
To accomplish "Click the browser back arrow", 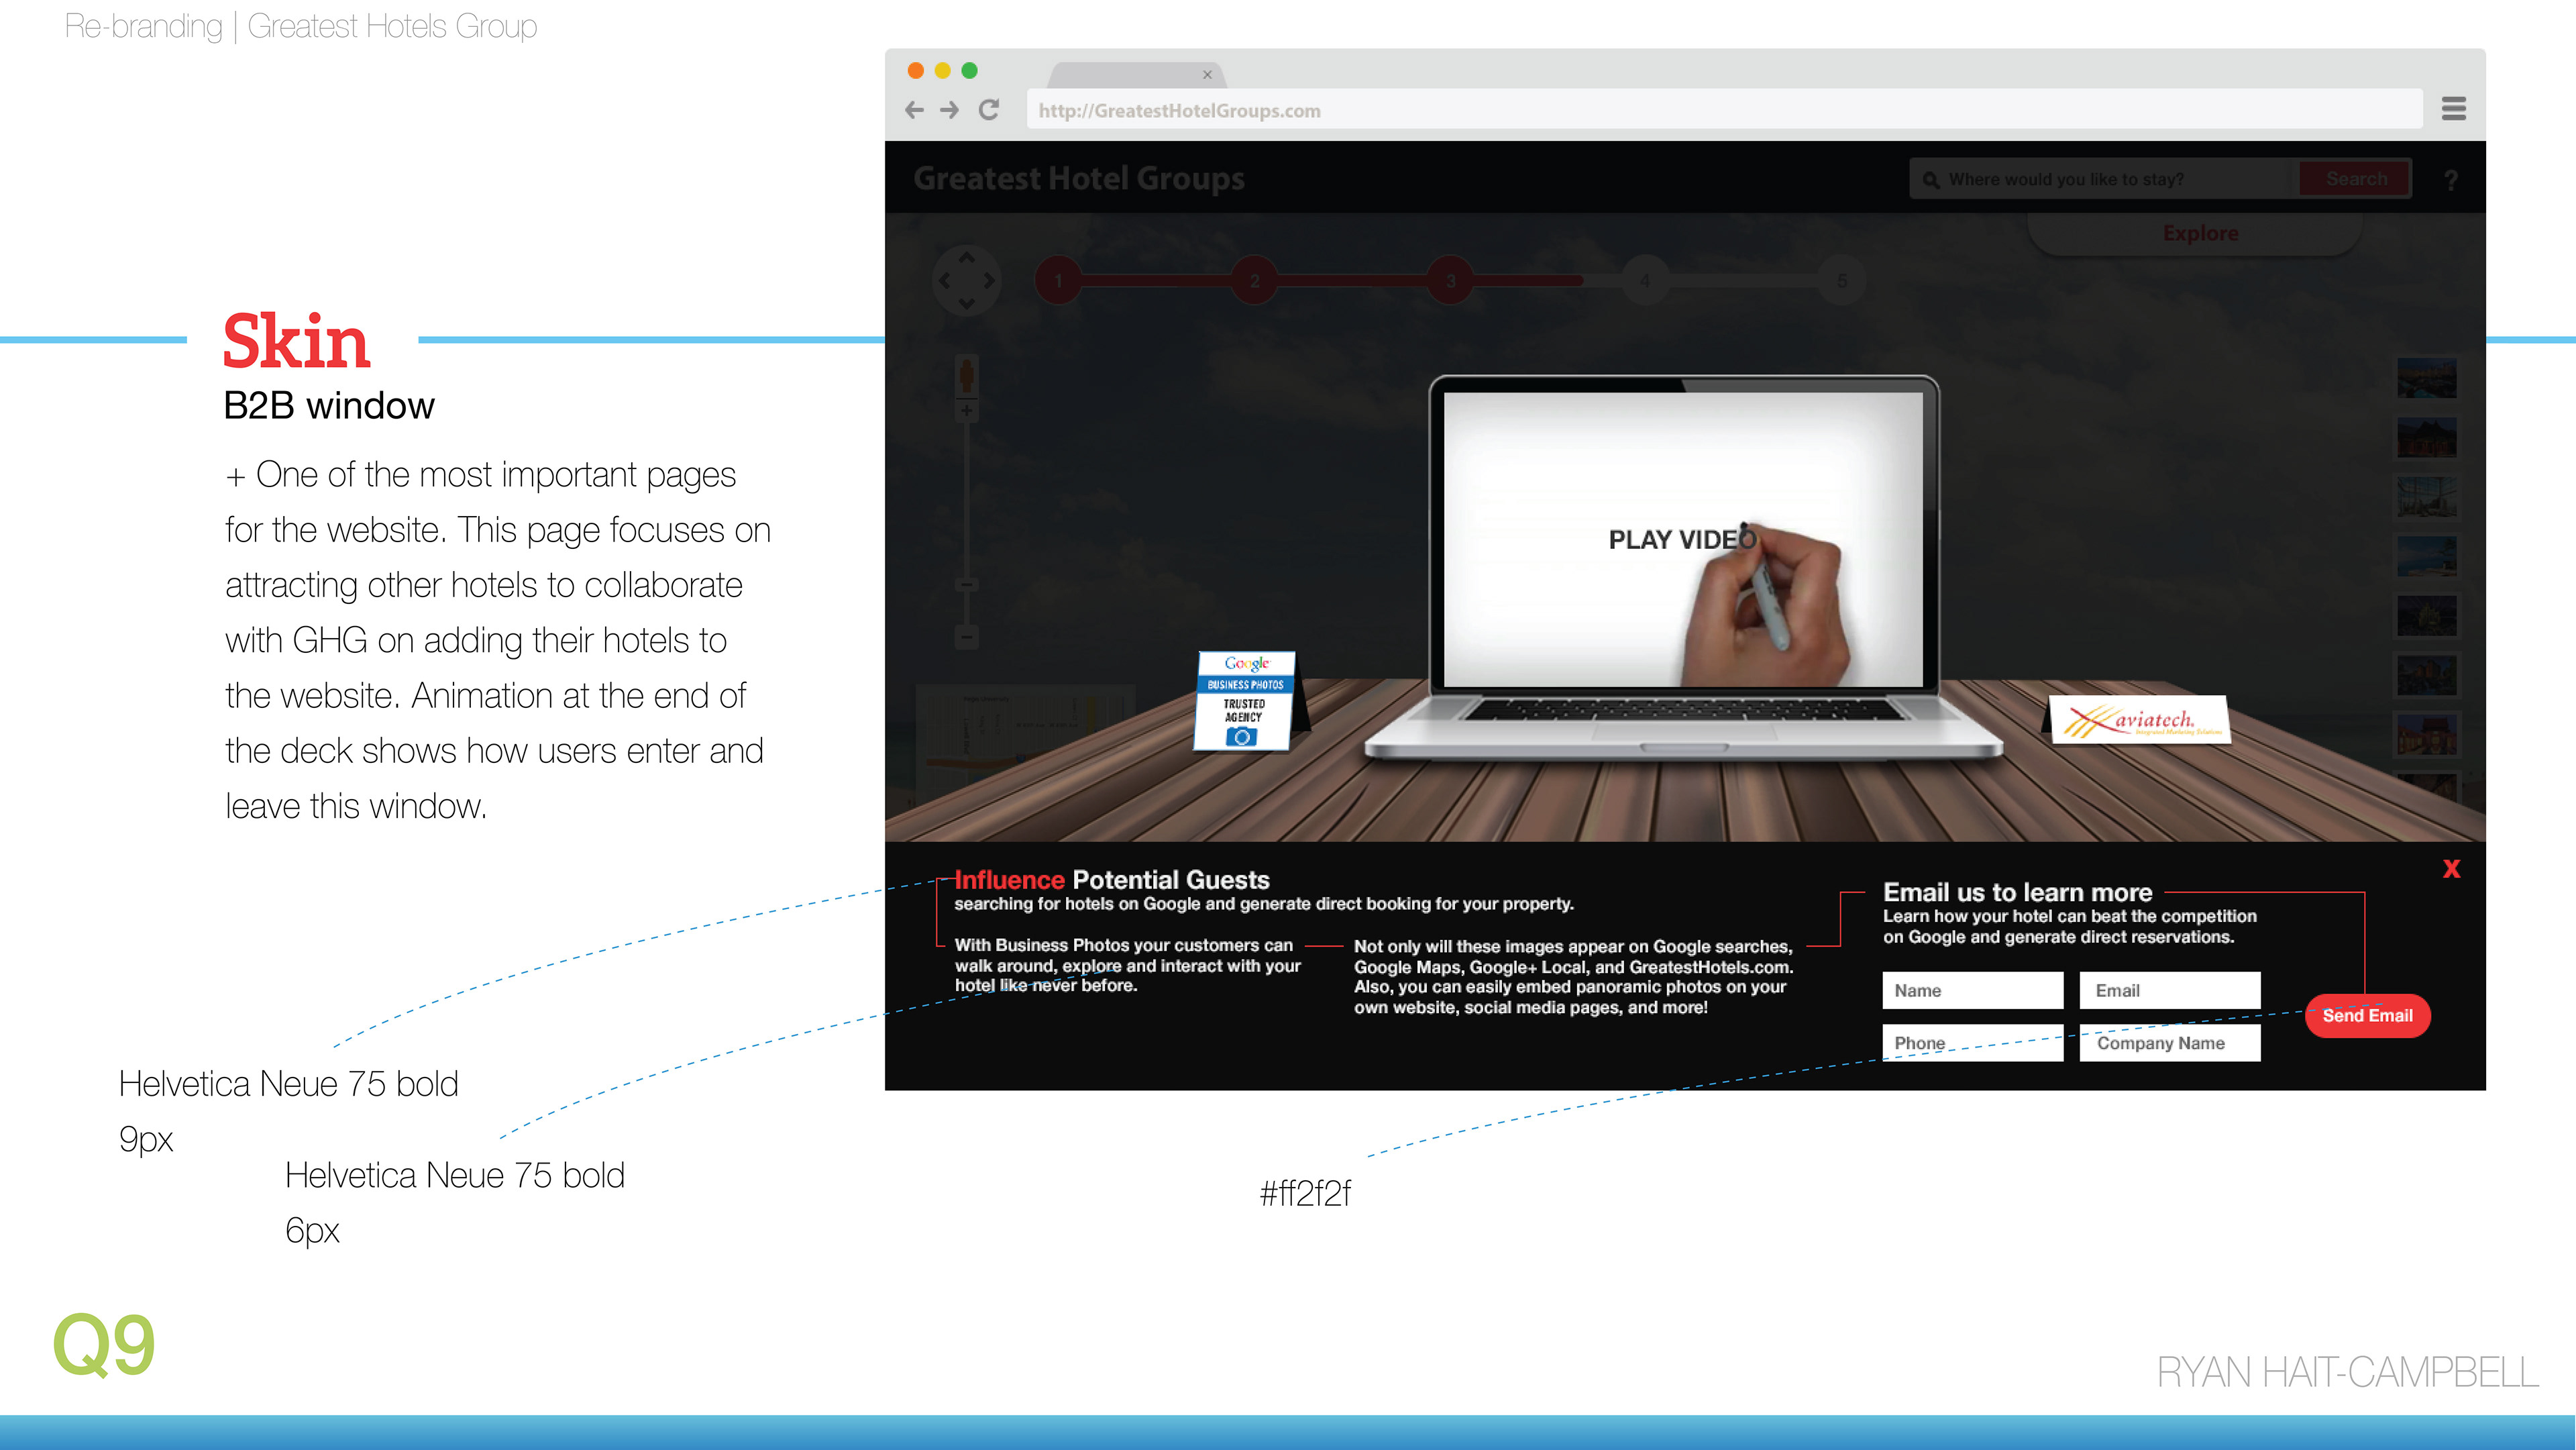I will point(914,110).
